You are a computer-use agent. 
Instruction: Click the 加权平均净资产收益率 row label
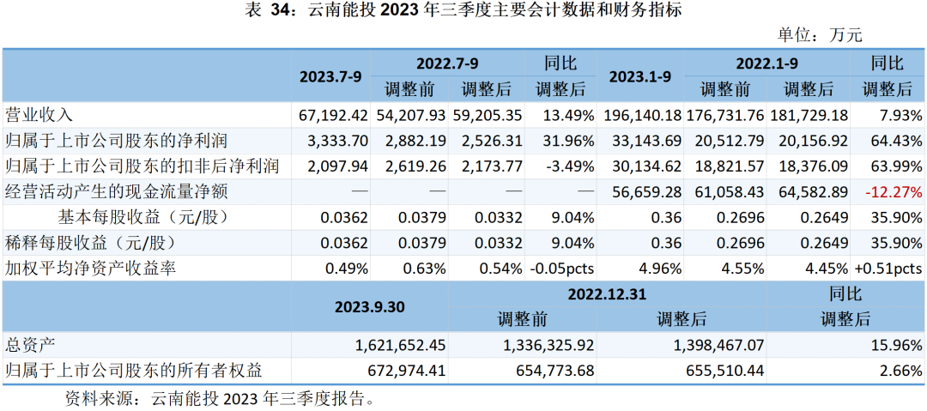point(91,269)
